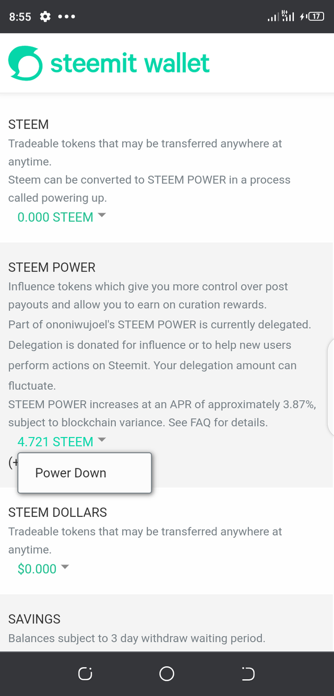Tap the $0.000 balance amount
The width and height of the screenshot is (334, 696).
(x=37, y=569)
